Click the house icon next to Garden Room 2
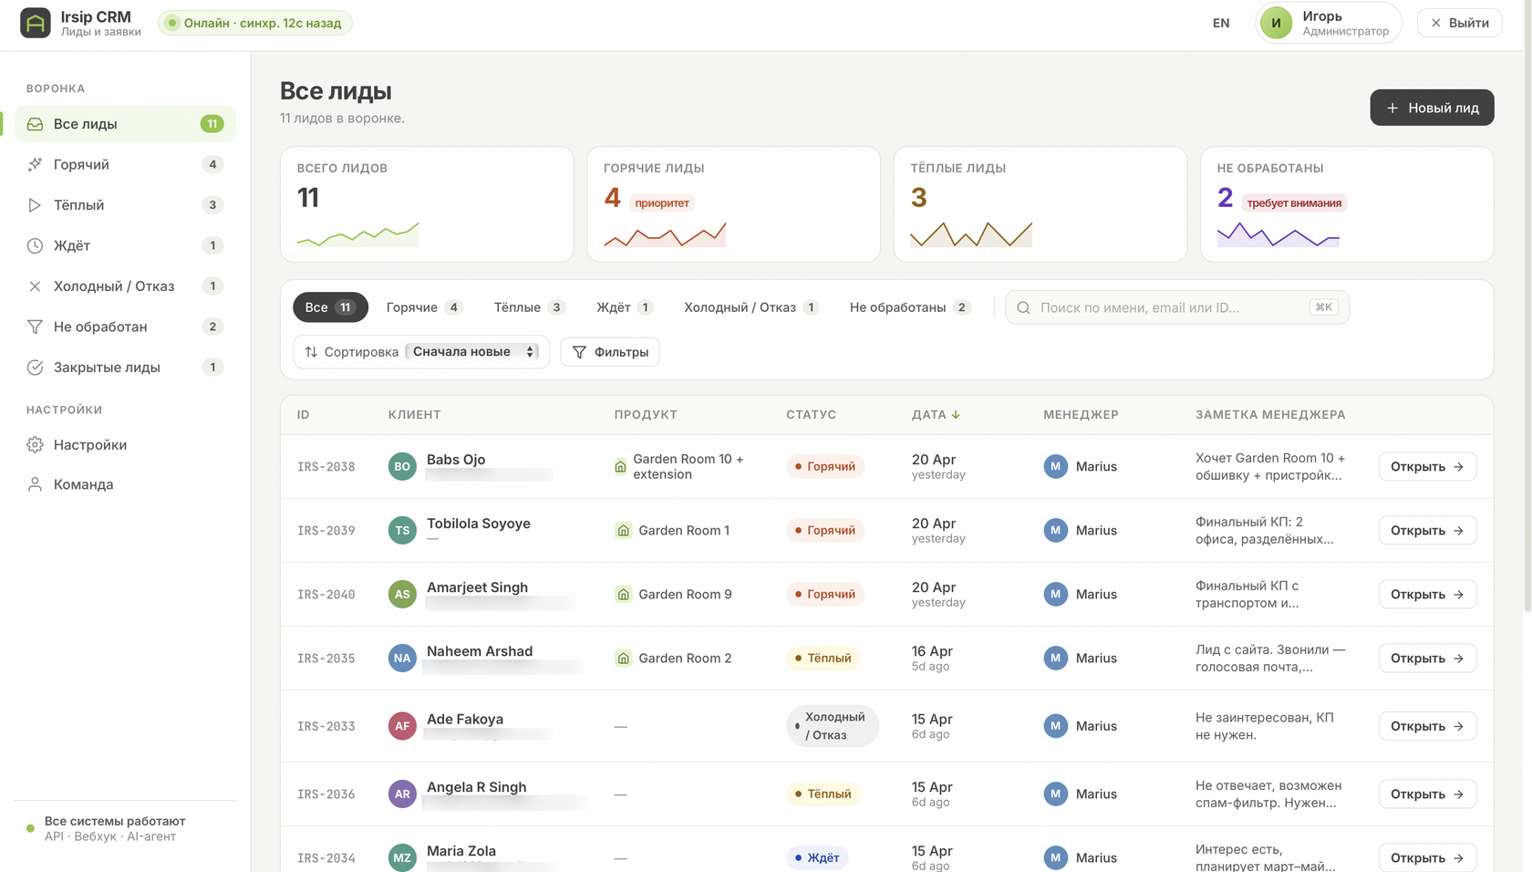Viewport: 1532px width, 872px height. pyautogui.click(x=624, y=659)
